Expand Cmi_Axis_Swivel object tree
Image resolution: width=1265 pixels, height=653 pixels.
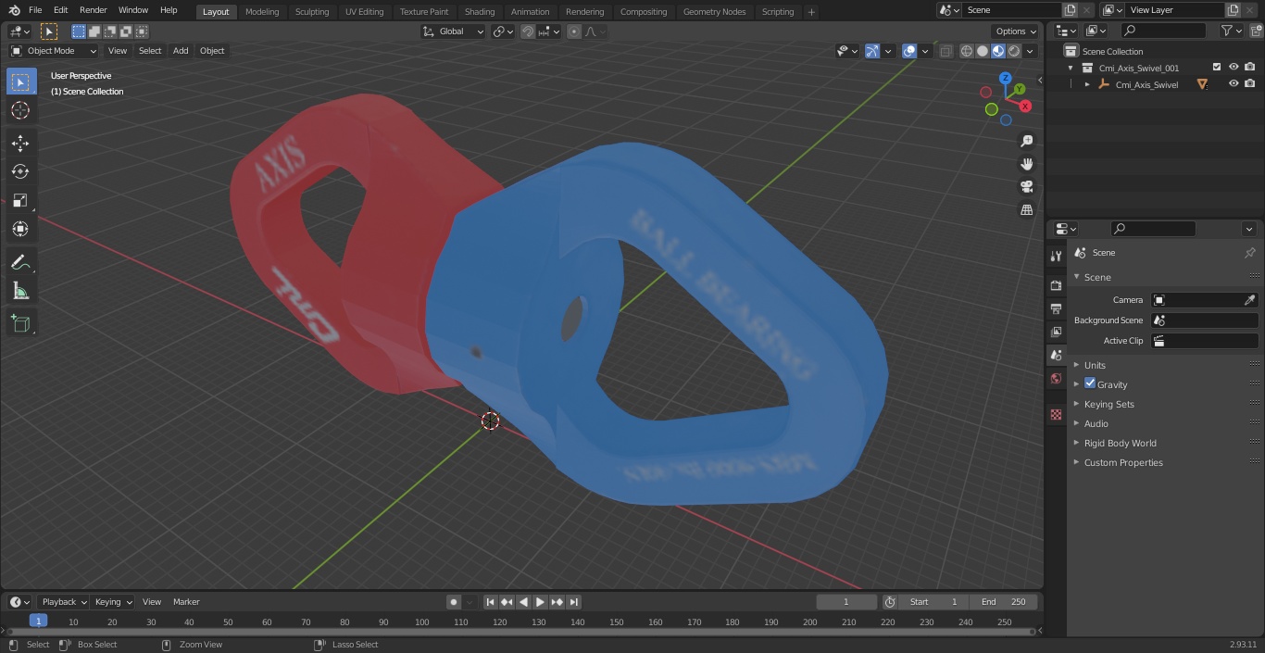tap(1087, 84)
